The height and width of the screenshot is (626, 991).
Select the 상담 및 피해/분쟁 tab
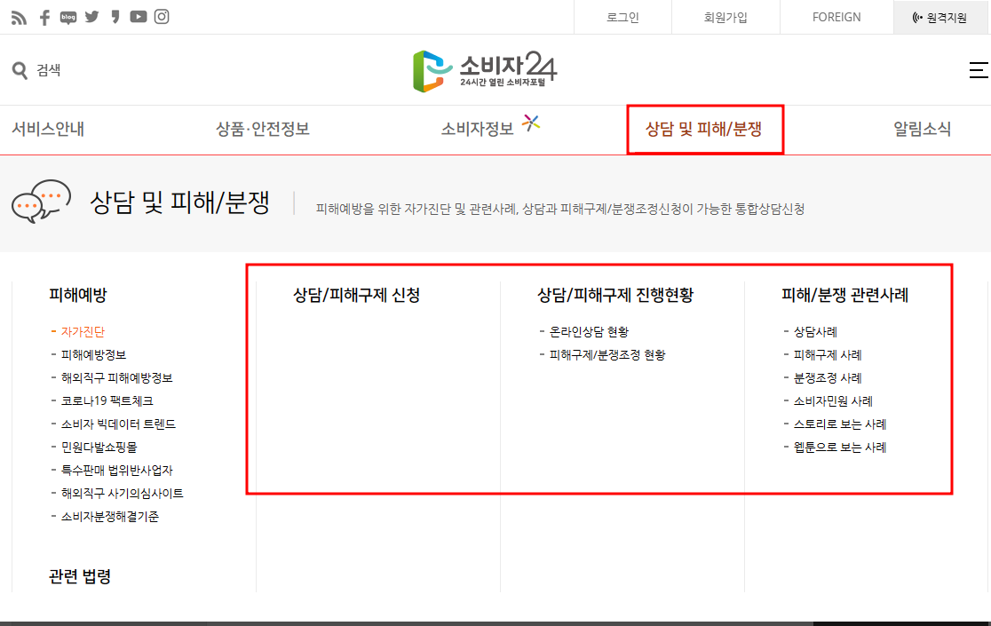pos(705,129)
